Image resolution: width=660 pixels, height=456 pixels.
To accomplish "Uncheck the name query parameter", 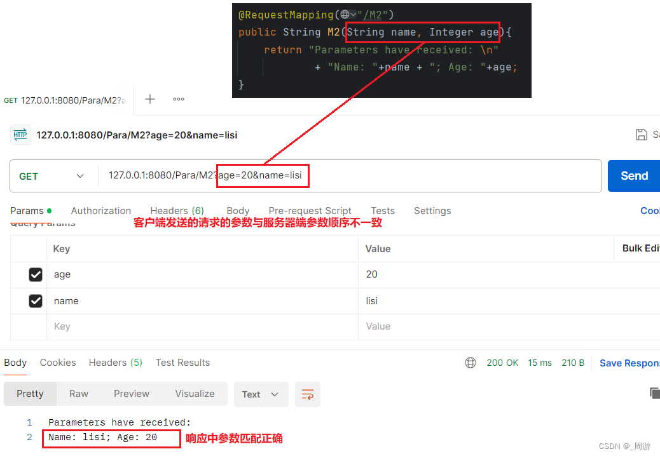I will pos(36,301).
